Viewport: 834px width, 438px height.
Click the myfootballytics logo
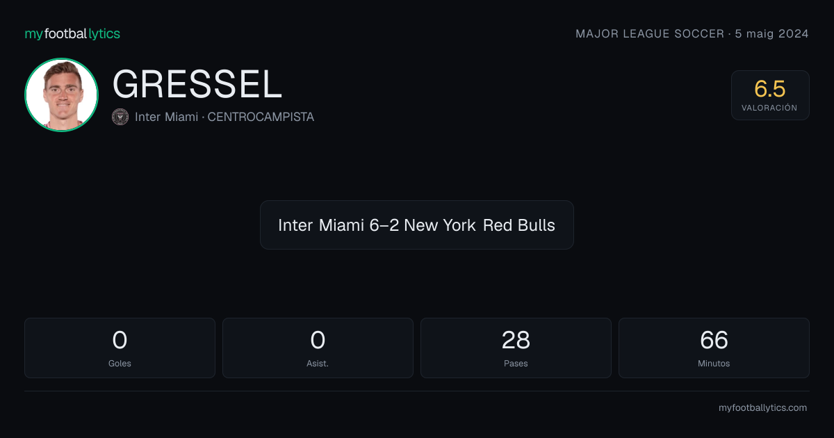point(72,33)
